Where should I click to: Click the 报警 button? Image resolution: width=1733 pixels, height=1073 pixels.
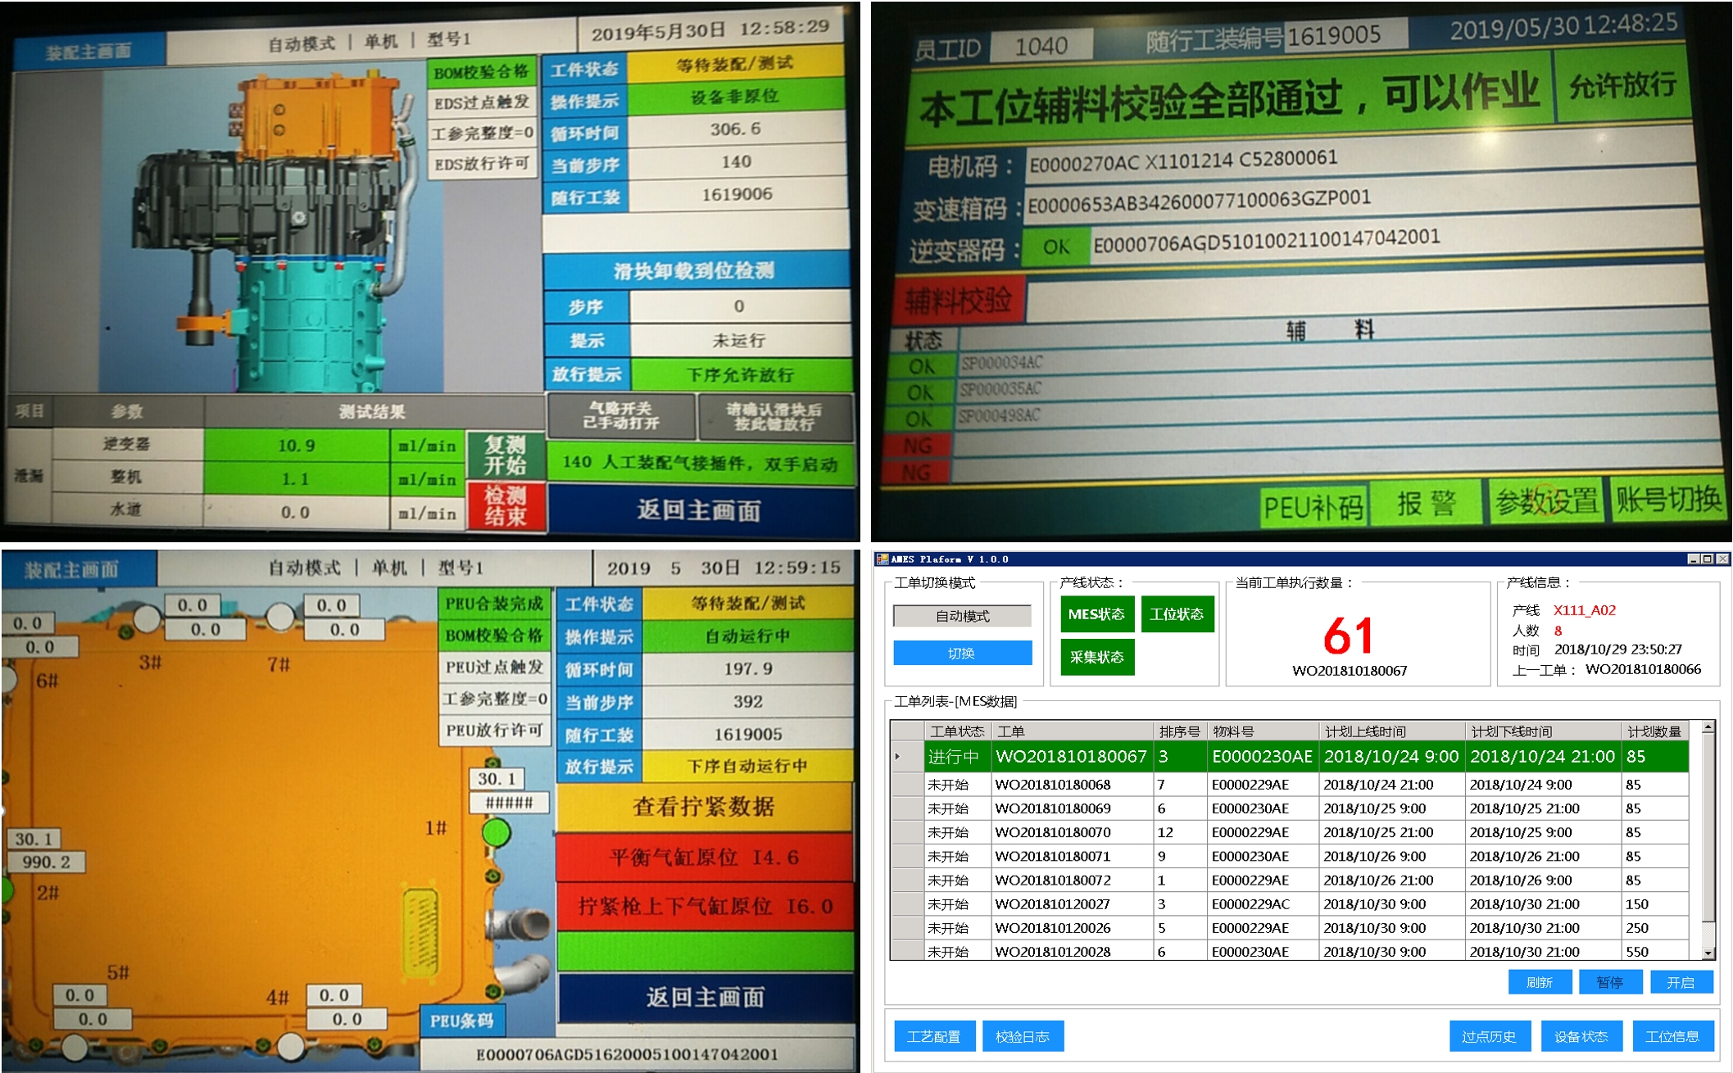tap(1427, 504)
